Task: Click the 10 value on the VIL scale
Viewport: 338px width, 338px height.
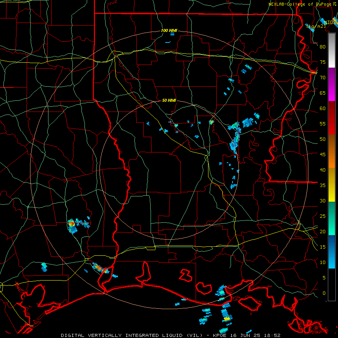Action: [x=323, y=263]
